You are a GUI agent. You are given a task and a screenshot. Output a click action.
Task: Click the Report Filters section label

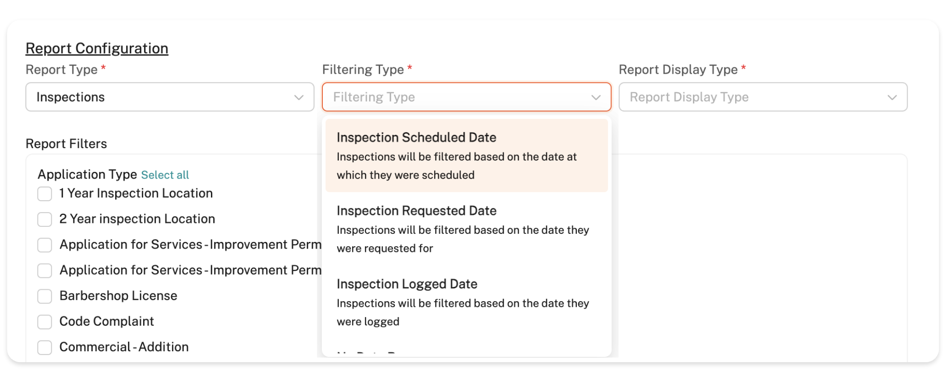point(66,144)
